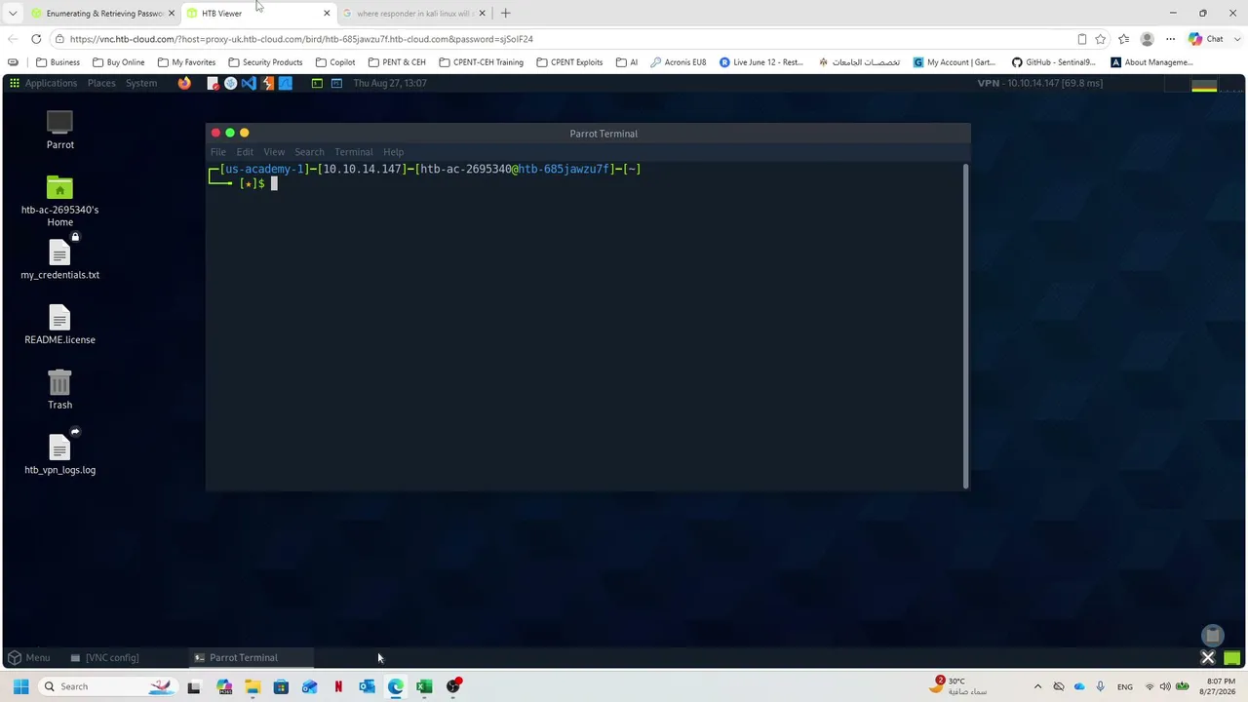Open Outlook from Windows taskbar
This screenshot has width=1248, height=702.
point(367,686)
